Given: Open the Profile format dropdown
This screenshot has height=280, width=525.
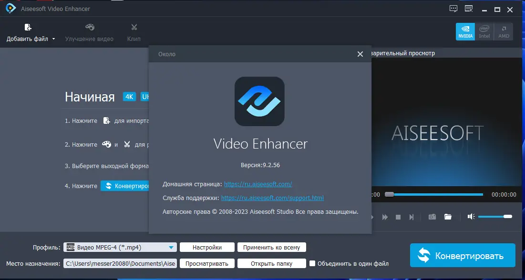Looking at the screenshot, I should (x=171, y=248).
